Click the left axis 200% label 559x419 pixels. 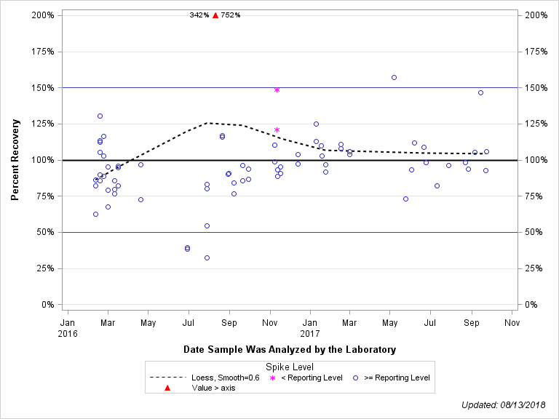(x=43, y=15)
